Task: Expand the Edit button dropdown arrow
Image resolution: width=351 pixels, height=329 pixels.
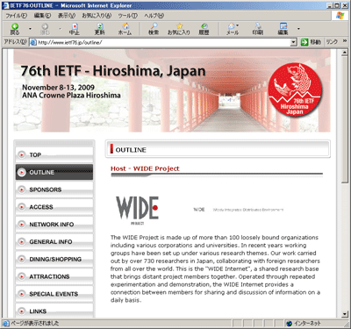Action: coord(298,29)
